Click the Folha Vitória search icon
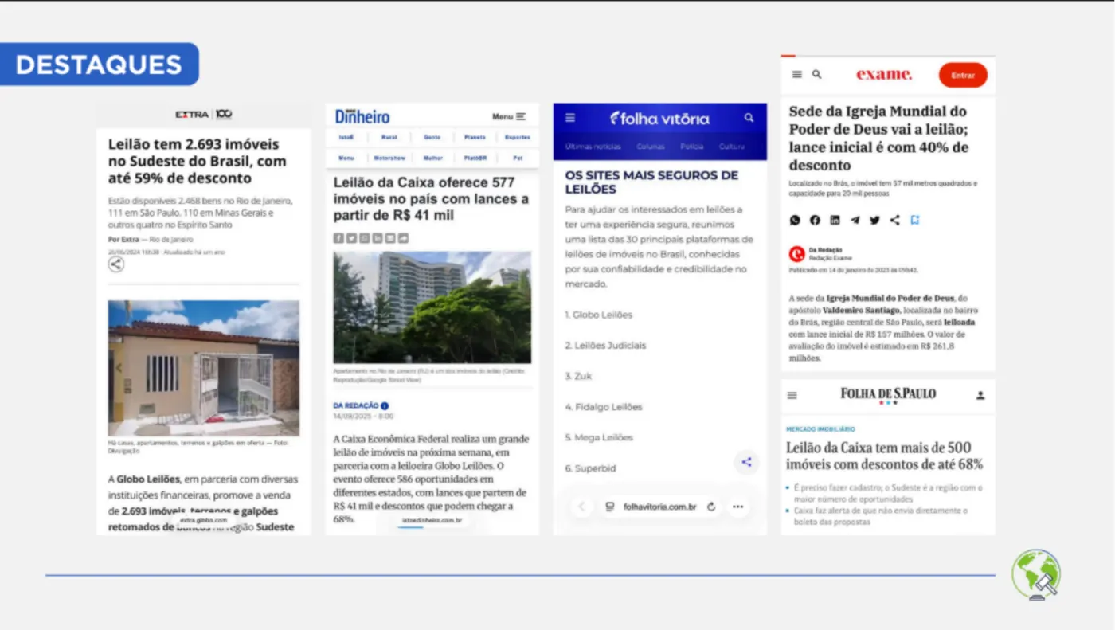Image resolution: width=1115 pixels, height=630 pixels. tap(749, 118)
